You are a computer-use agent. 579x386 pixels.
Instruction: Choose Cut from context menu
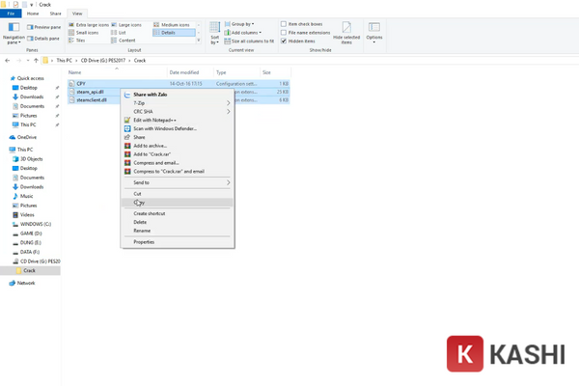[x=178, y=194]
